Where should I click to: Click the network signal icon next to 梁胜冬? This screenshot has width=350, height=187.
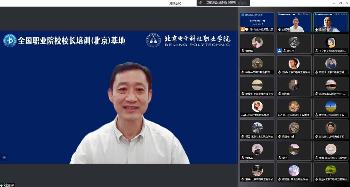coord(293,136)
